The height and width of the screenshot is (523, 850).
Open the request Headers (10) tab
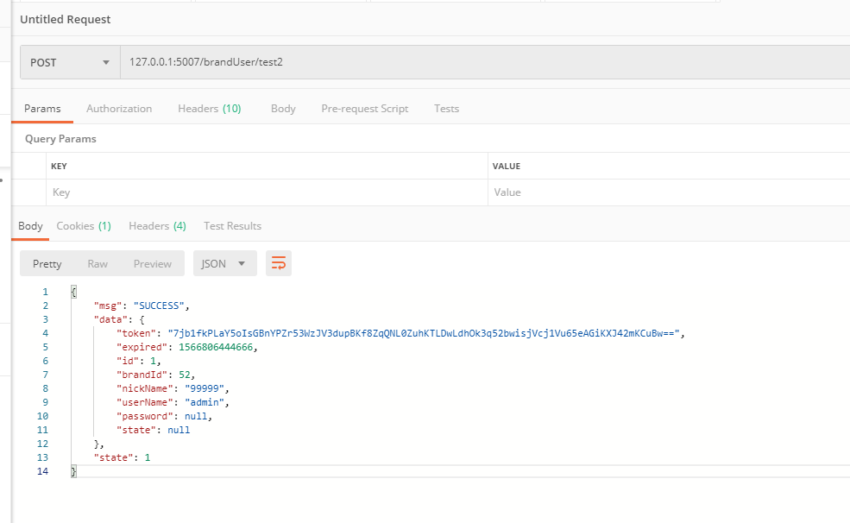coord(209,109)
